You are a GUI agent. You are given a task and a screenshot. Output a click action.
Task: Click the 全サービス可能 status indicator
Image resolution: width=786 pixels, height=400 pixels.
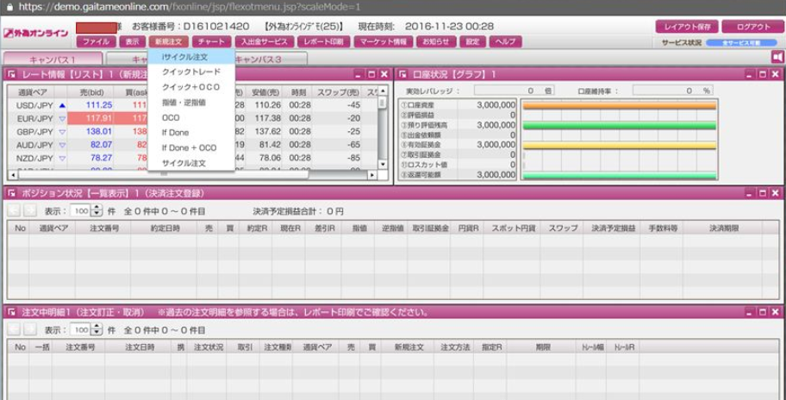741,43
